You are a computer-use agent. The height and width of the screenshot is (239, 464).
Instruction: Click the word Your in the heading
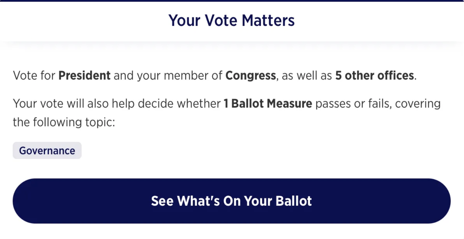[x=185, y=20]
